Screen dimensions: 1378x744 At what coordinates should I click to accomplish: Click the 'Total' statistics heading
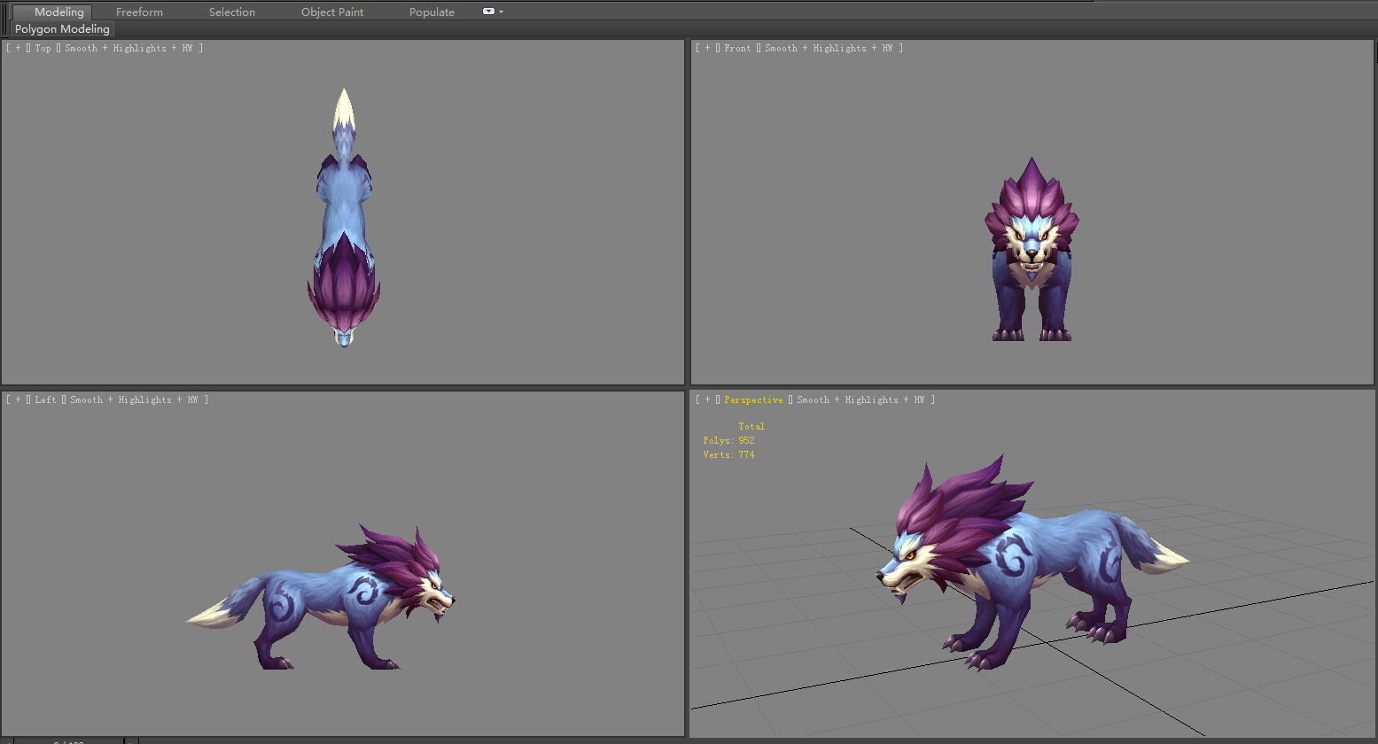point(751,426)
